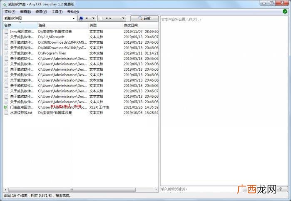Viewport: 291px width, 201px height.
Task: Open the drive selection dropdown arrow
Action: [x=93, y=18]
